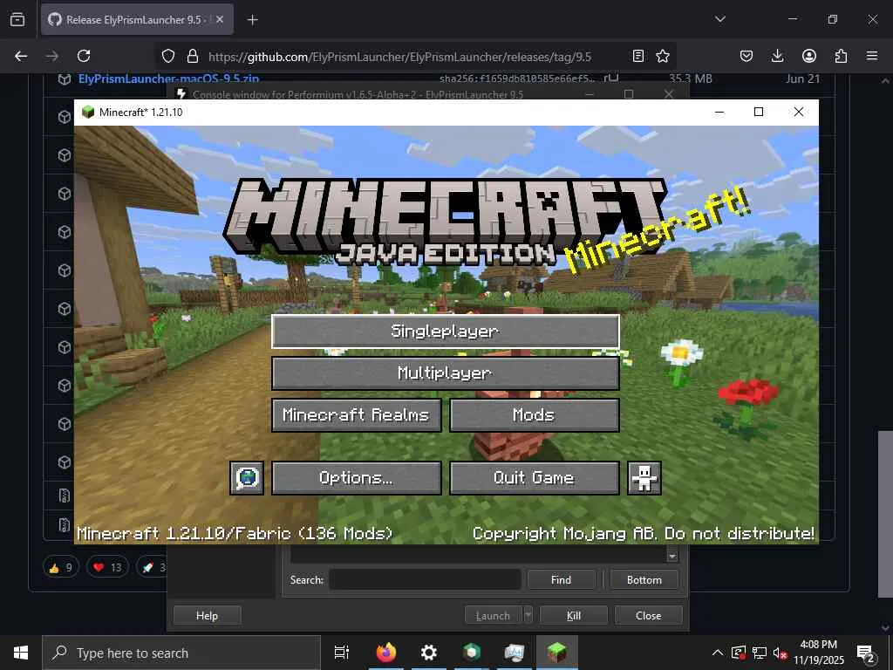
Task: Open ElyPrismLauncher-macOS-9.5.zip link
Action: 168,79
